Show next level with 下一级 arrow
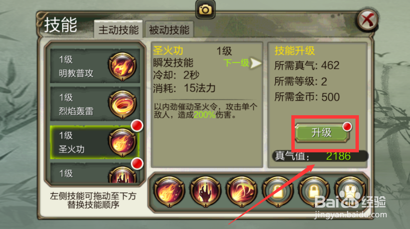 pos(242,63)
